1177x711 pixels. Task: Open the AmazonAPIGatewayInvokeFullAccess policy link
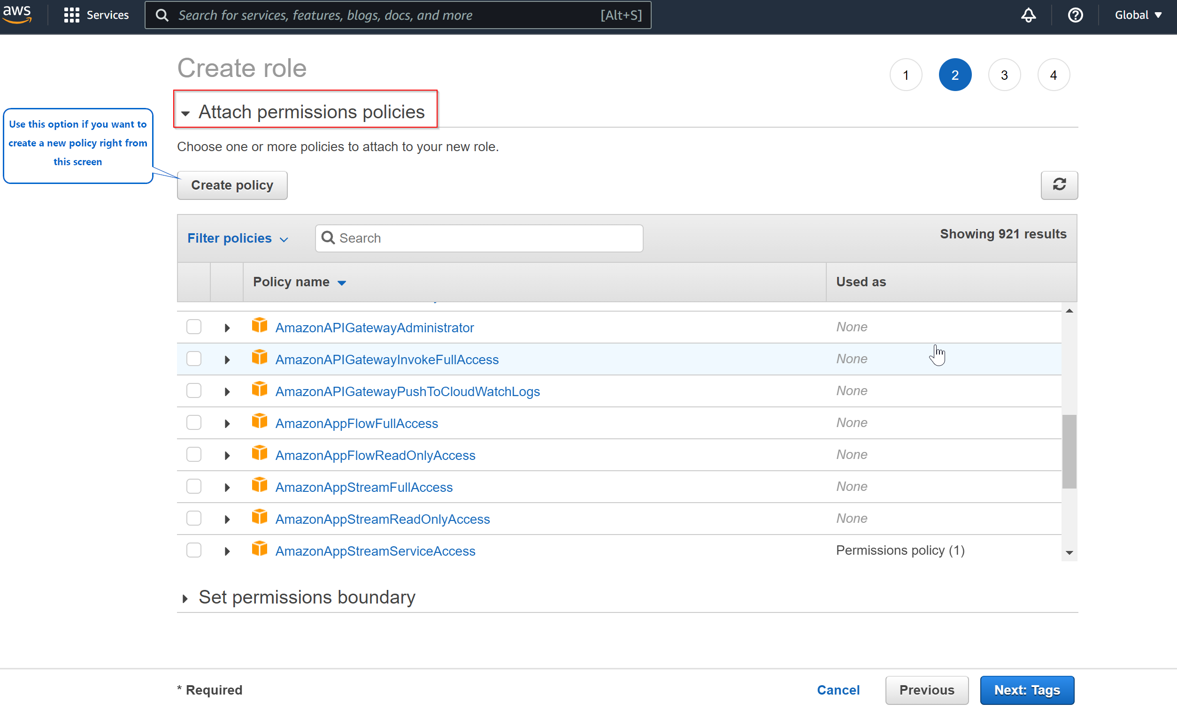coord(387,359)
